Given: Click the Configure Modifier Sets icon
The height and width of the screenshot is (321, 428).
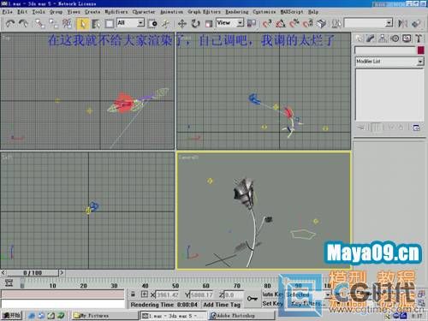Looking at the screenshot, I should (416, 128).
